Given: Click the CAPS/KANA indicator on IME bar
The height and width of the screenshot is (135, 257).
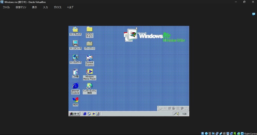Looking at the screenshot, I should (x=187, y=109).
